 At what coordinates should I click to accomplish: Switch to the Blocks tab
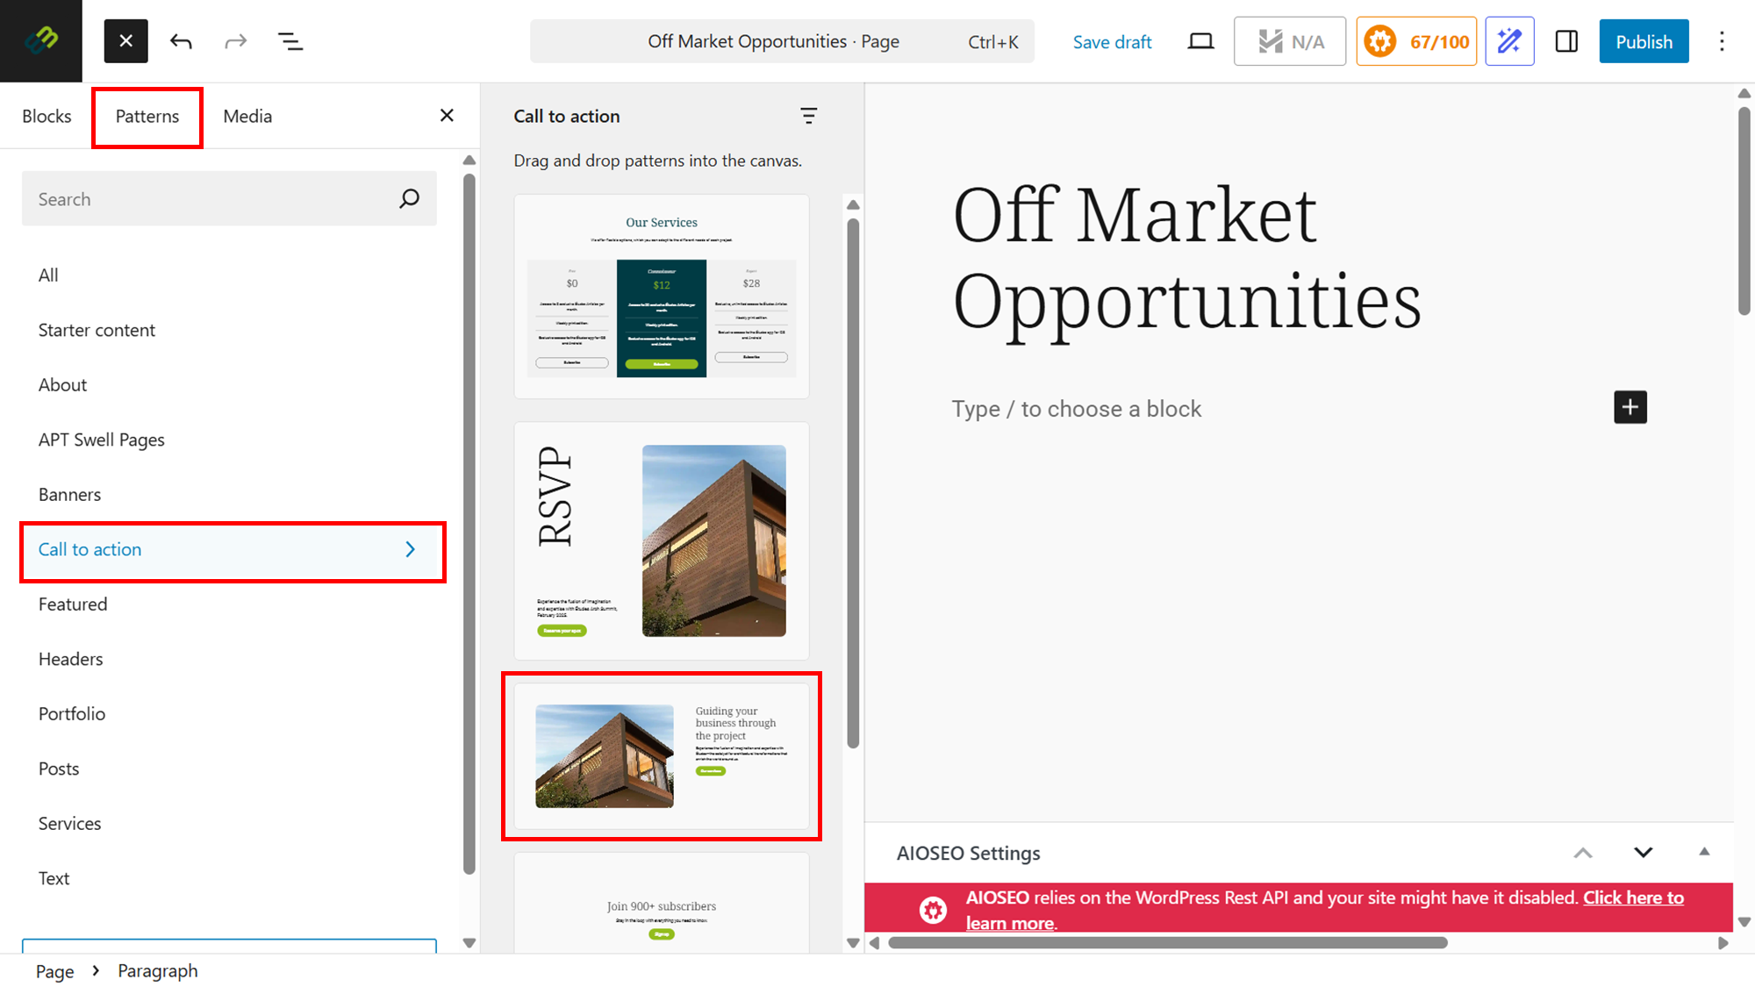click(x=47, y=116)
